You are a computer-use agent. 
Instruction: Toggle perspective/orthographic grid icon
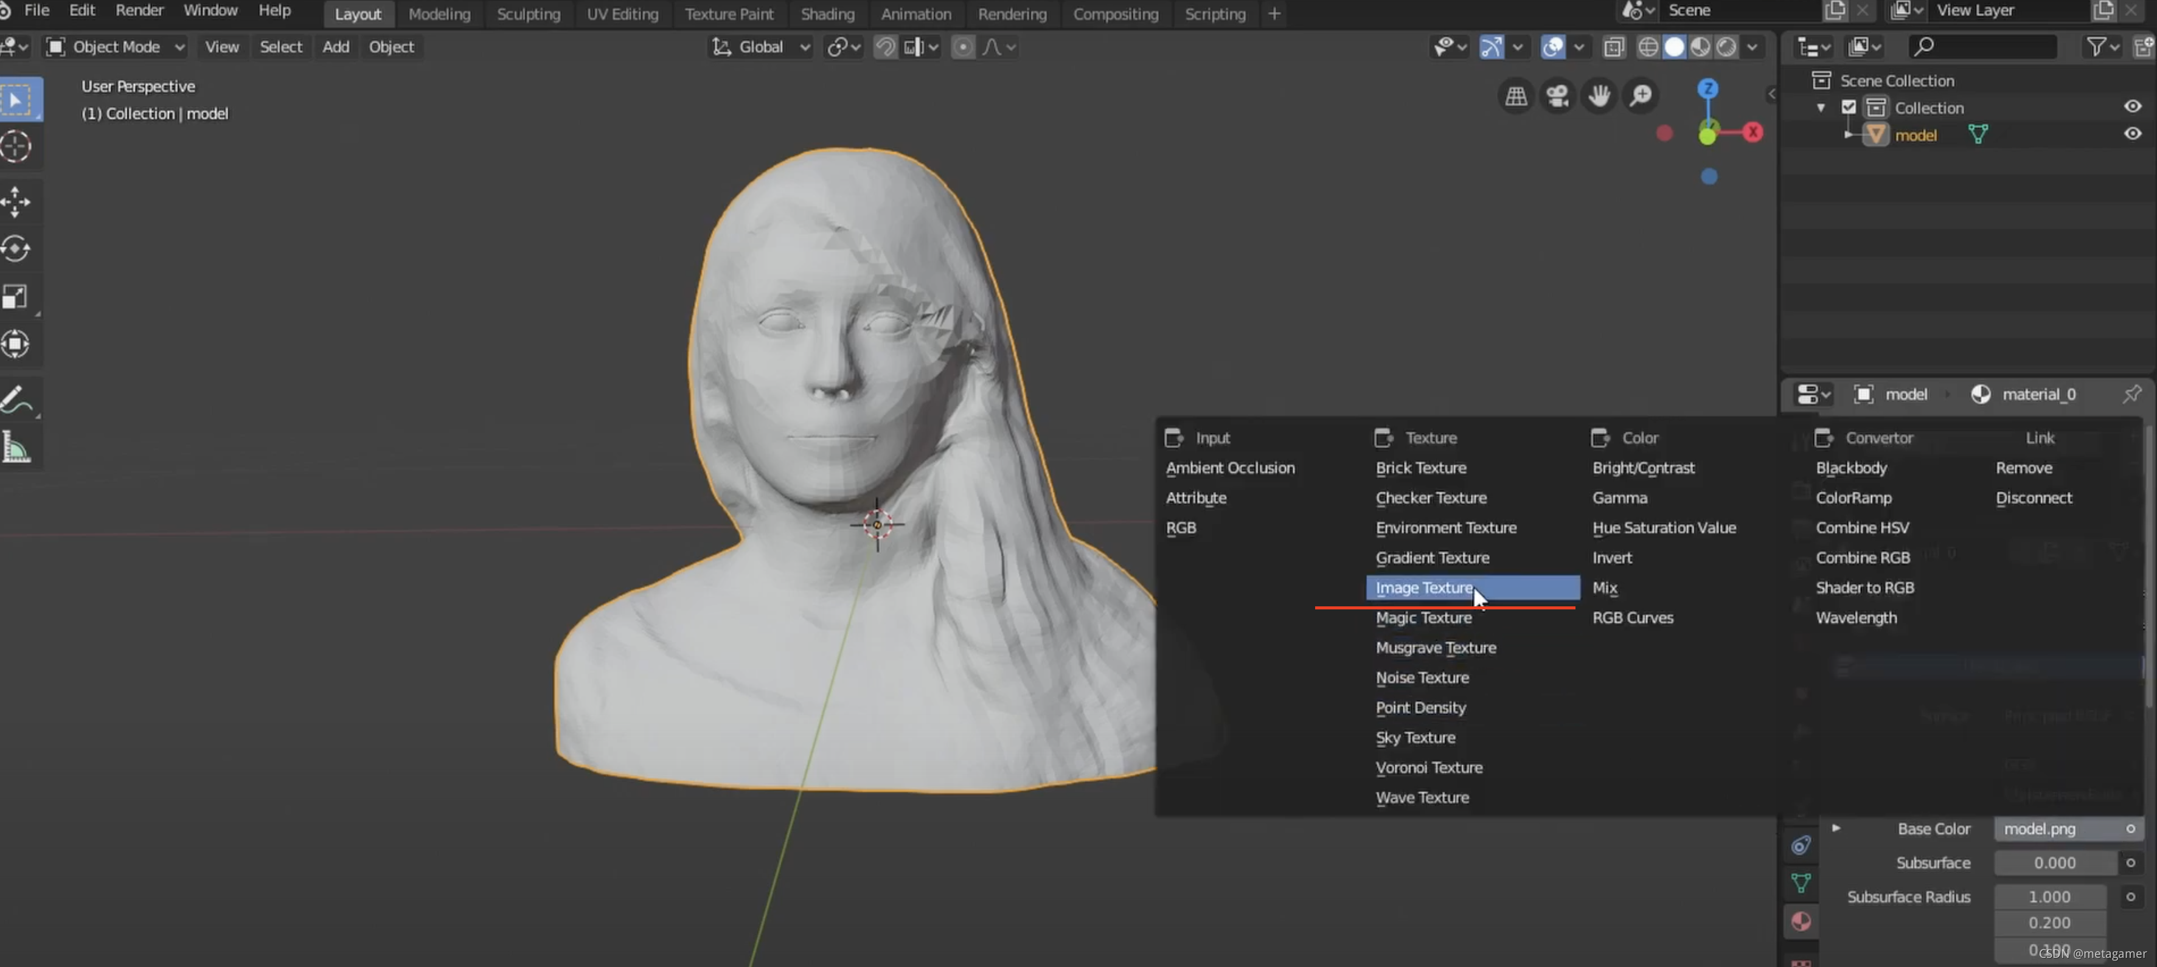[1516, 95]
